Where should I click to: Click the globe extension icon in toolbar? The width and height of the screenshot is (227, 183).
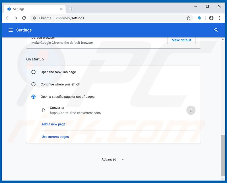tap(199, 18)
